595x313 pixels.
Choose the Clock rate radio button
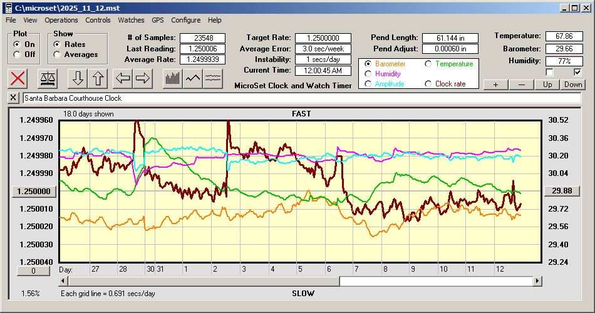[428, 84]
